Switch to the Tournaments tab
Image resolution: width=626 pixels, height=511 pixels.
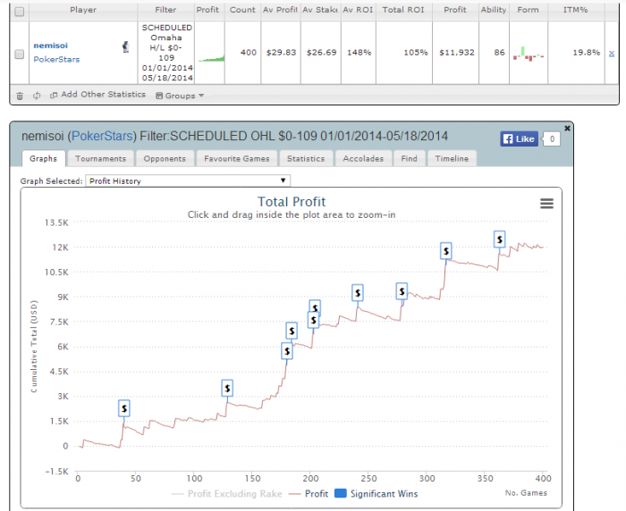100,159
